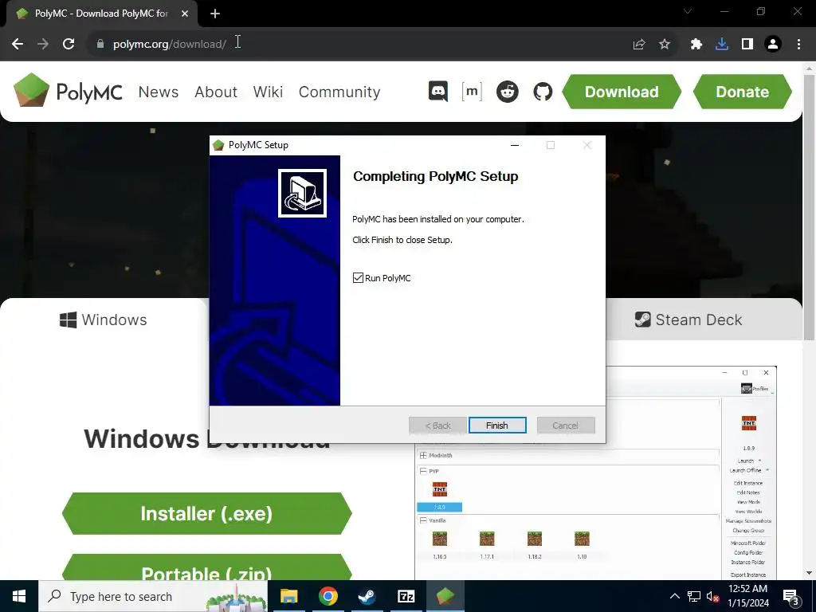This screenshot has width=816, height=612.
Task: Click the page's vertical scrollbar thumb
Action: 809,207
